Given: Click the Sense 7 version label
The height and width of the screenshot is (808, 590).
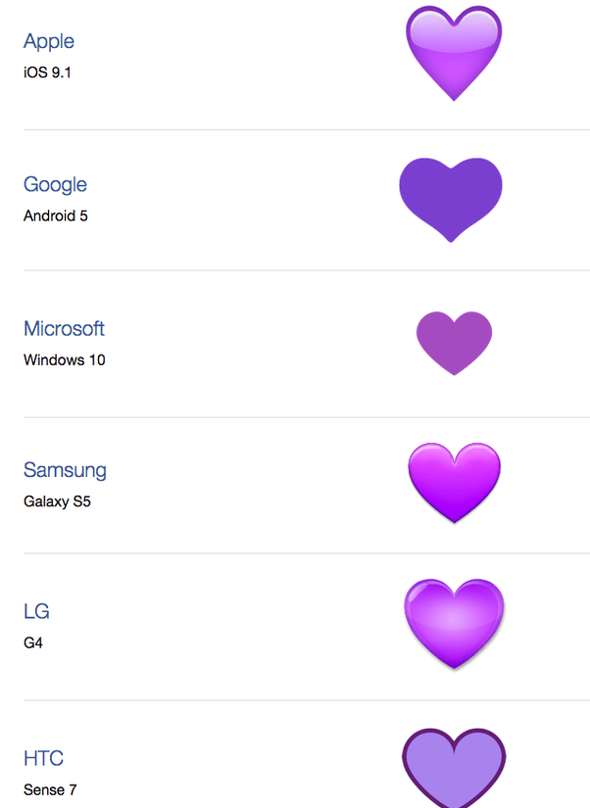Looking at the screenshot, I should tap(50, 789).
